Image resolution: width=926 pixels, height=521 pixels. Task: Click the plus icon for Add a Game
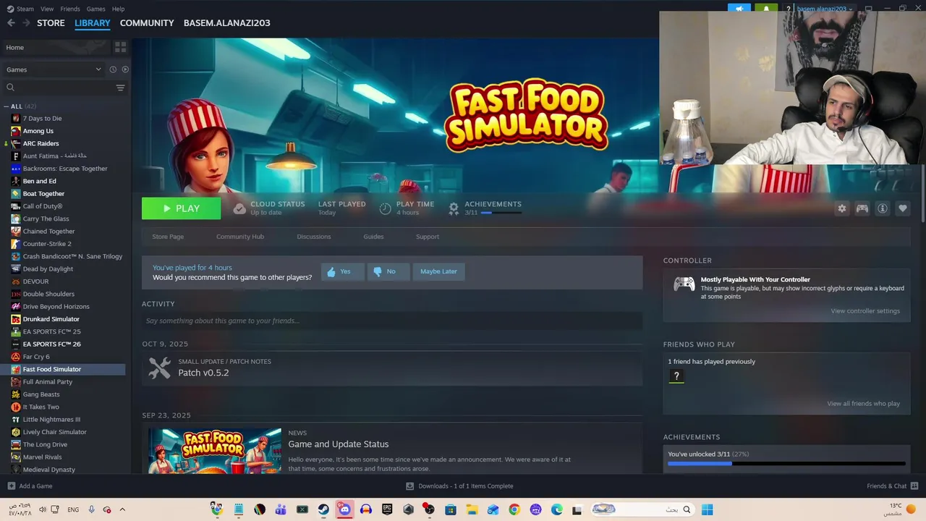(x=11, y=486)
